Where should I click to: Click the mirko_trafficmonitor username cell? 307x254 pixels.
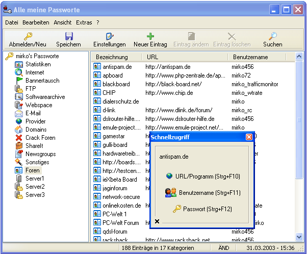click(x=254, y=84)
